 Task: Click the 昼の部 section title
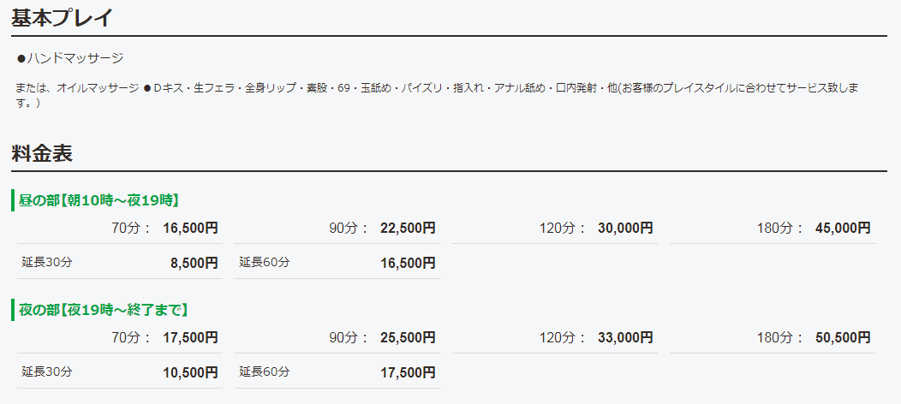pyautogui.click(x=98, y=200)
